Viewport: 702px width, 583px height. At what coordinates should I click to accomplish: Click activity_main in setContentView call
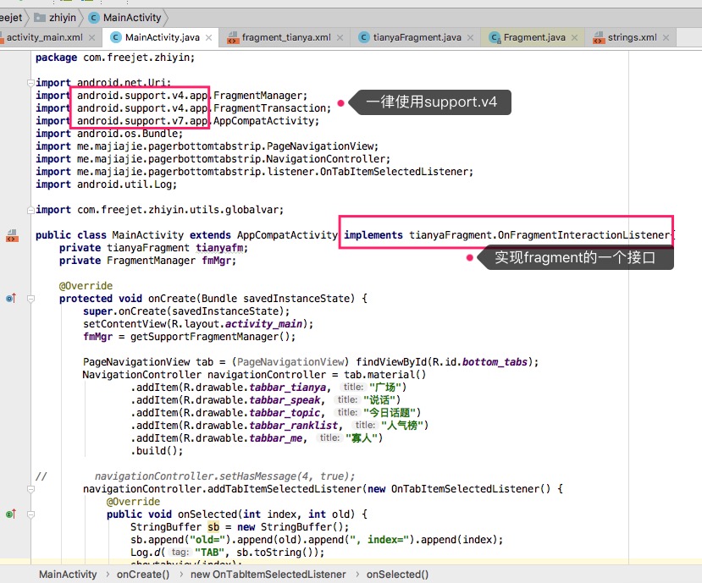263,324
